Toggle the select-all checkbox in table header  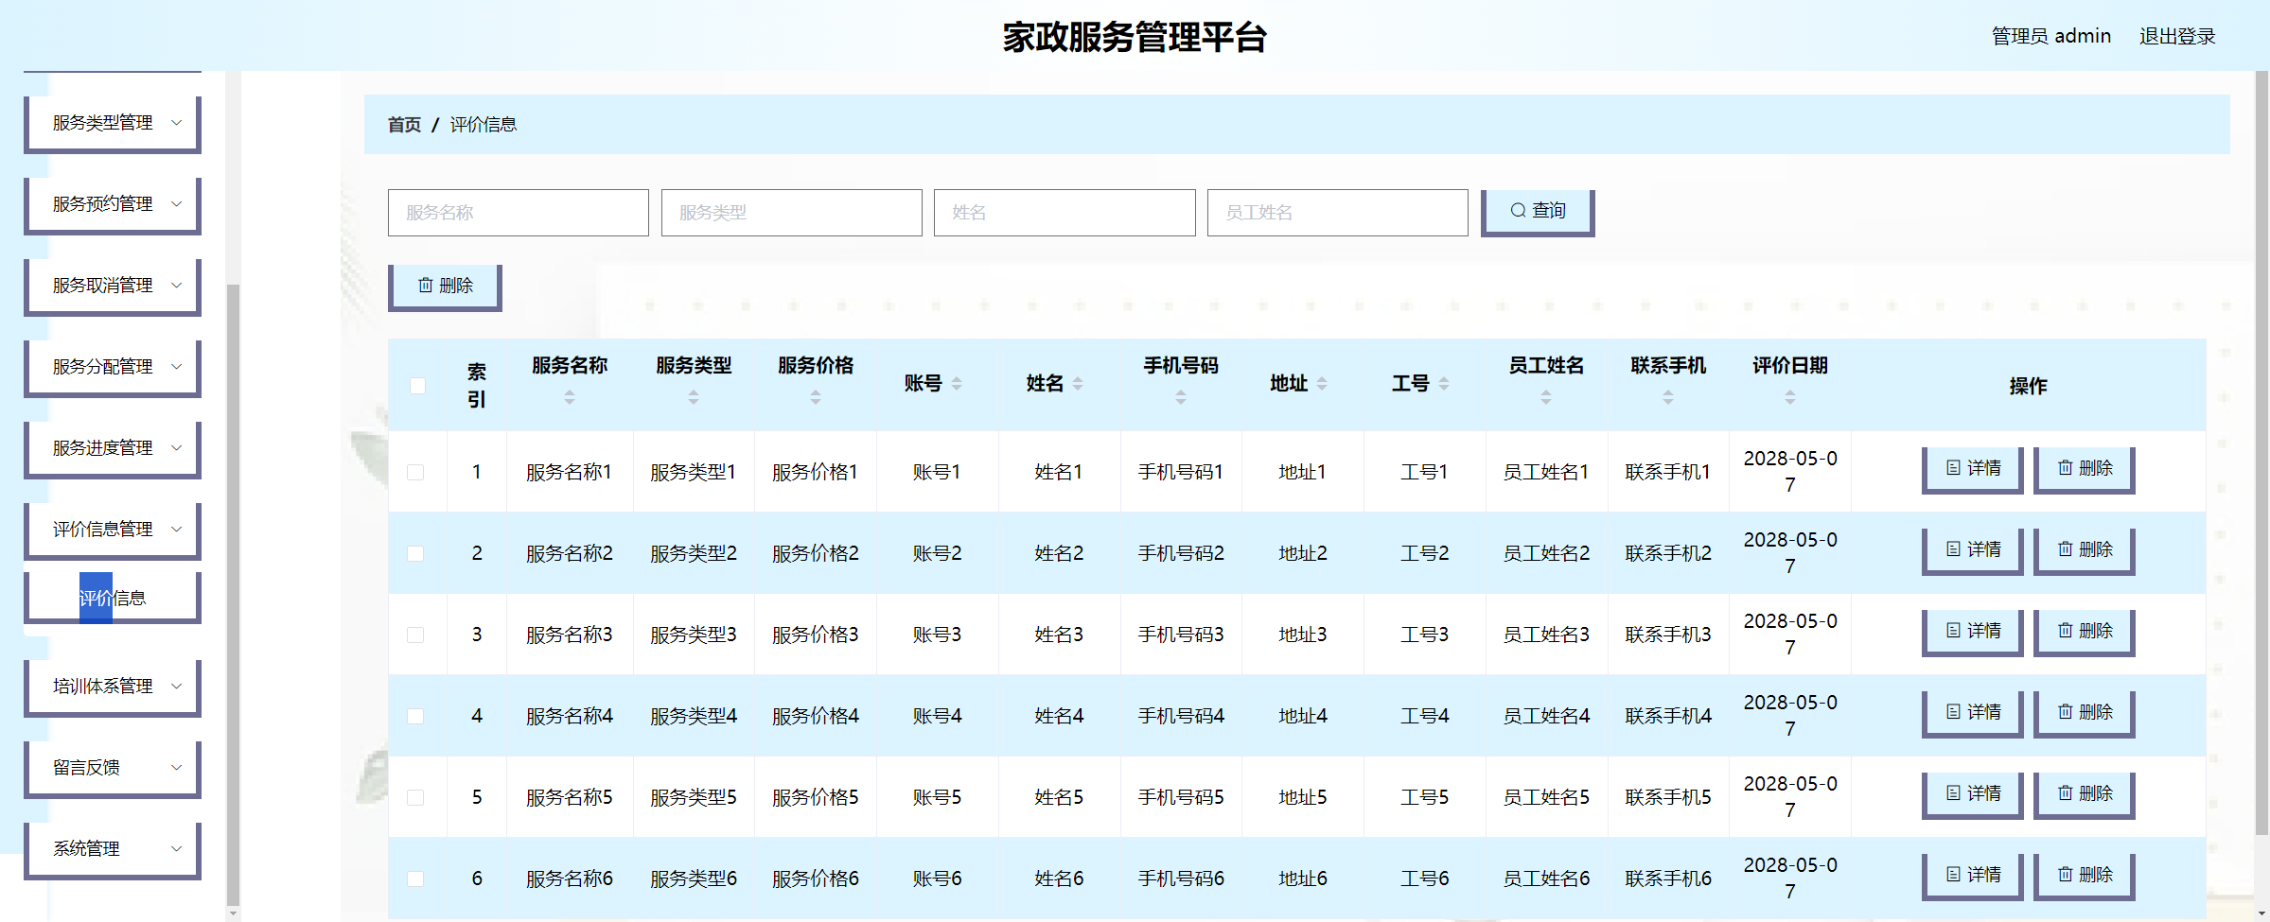click(x=417, y=386)
